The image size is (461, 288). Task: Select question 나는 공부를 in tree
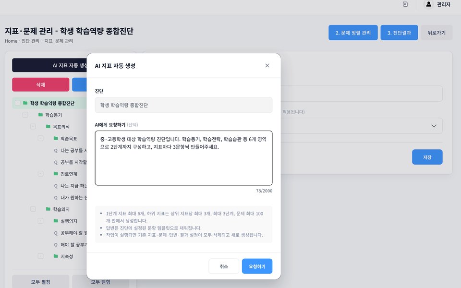click(73, 150)
